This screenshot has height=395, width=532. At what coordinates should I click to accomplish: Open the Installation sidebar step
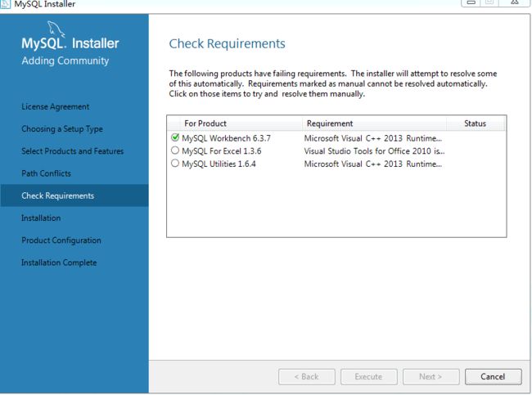point(41,218)
